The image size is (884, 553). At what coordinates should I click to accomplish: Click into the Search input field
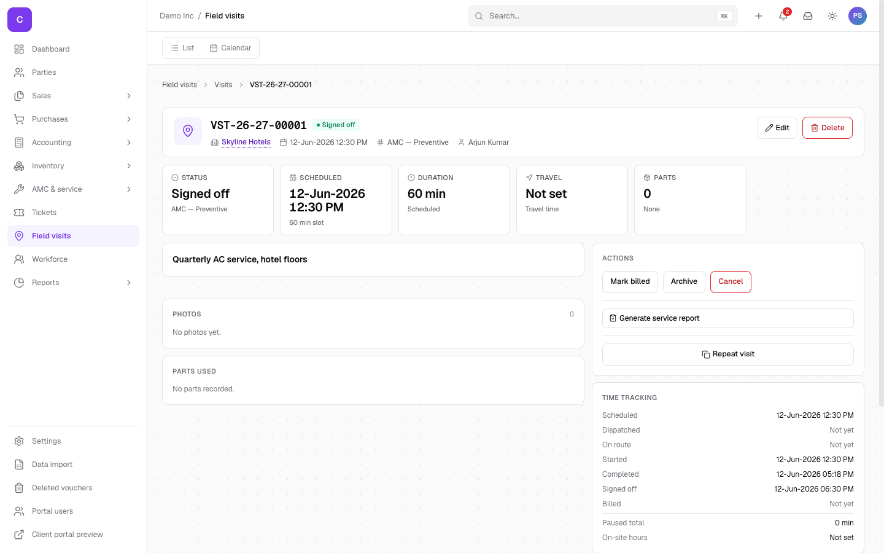pos(603,16)
